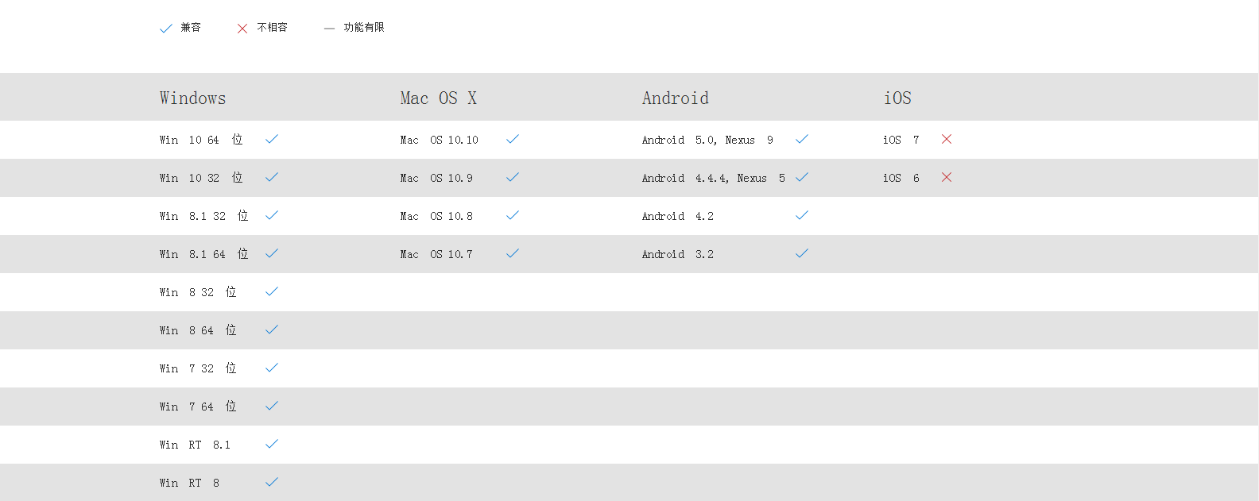
Task: Click the Mac OS 10.9 label
Action: click(x=436, y=178)
